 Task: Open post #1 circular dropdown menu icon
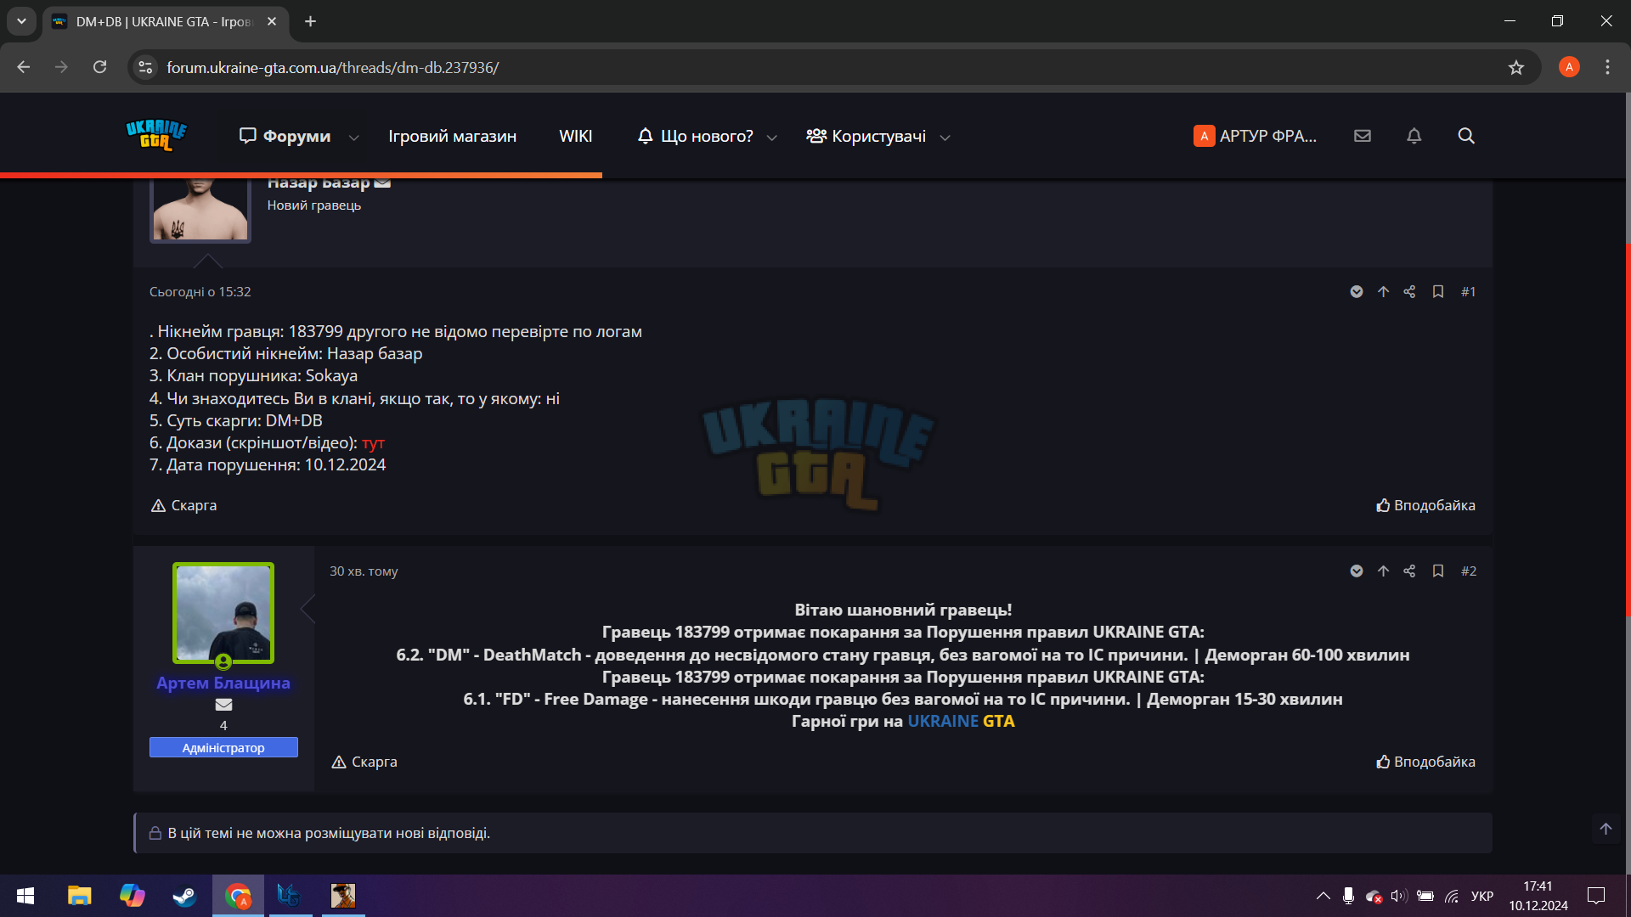(x=1357, y=291)
